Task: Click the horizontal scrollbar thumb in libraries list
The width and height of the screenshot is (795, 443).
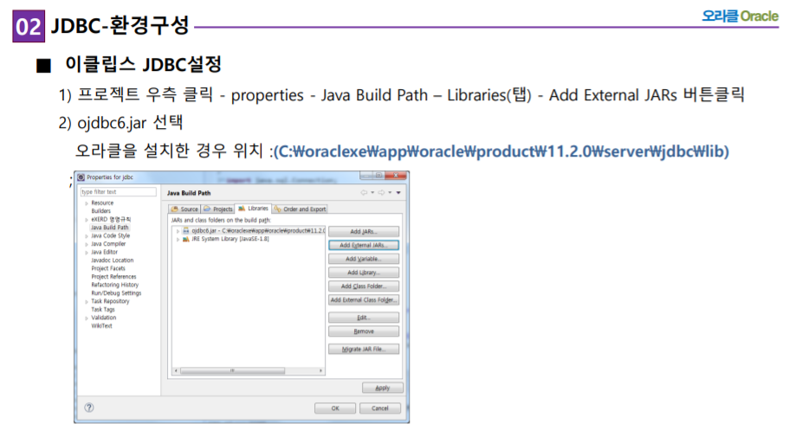Action: tap(232, 370)
